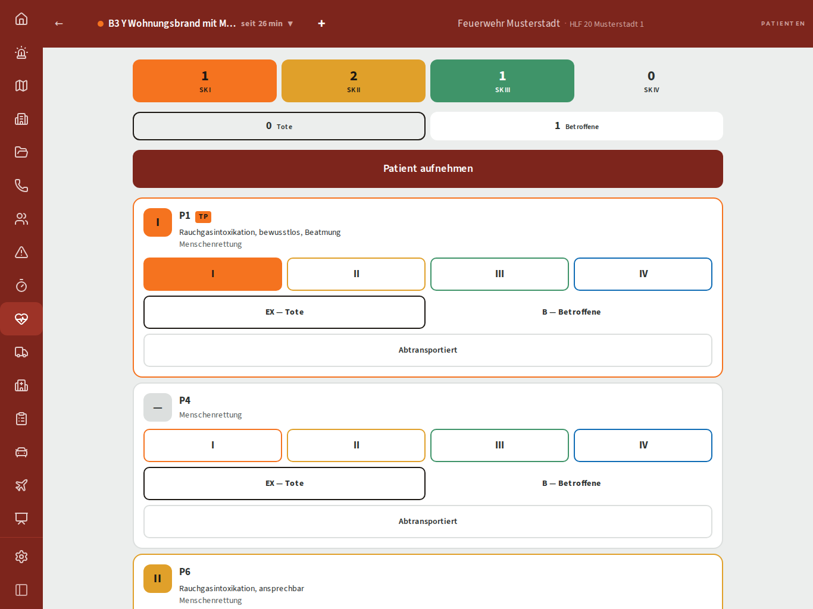The height and width of the screenshot is (609, 813).
Task: Click the Patient aufnehmen button
Action: click(428, 169)
